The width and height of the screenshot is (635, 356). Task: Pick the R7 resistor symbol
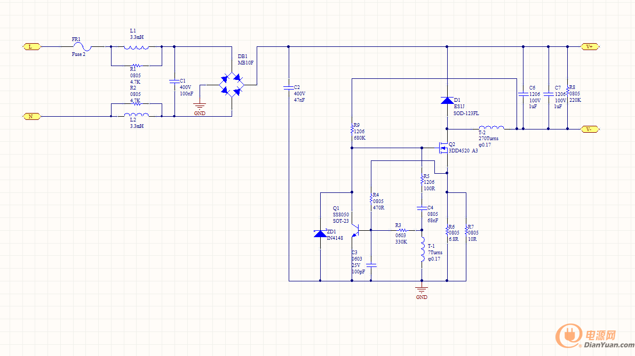466,231
